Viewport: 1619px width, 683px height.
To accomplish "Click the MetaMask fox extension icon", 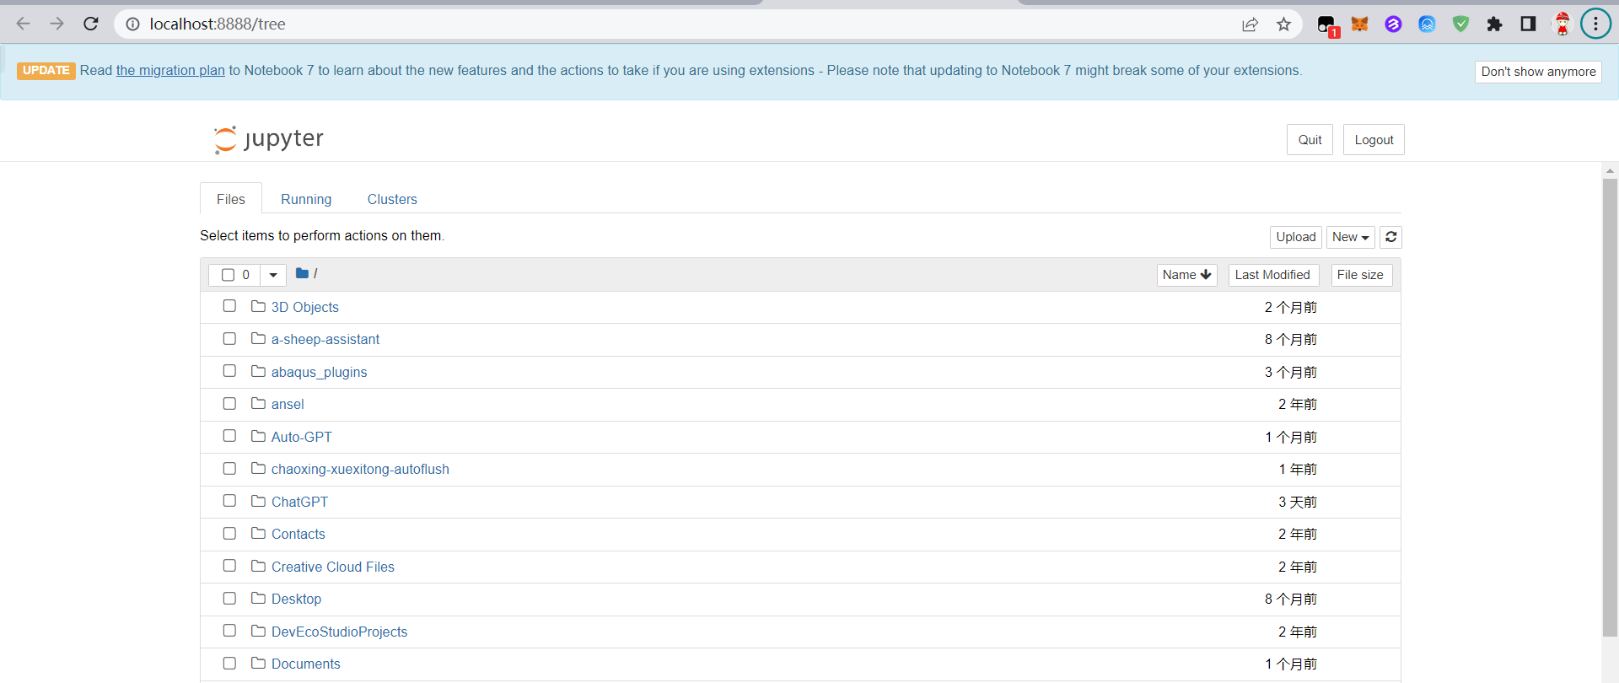I will tap(1359, 24).
